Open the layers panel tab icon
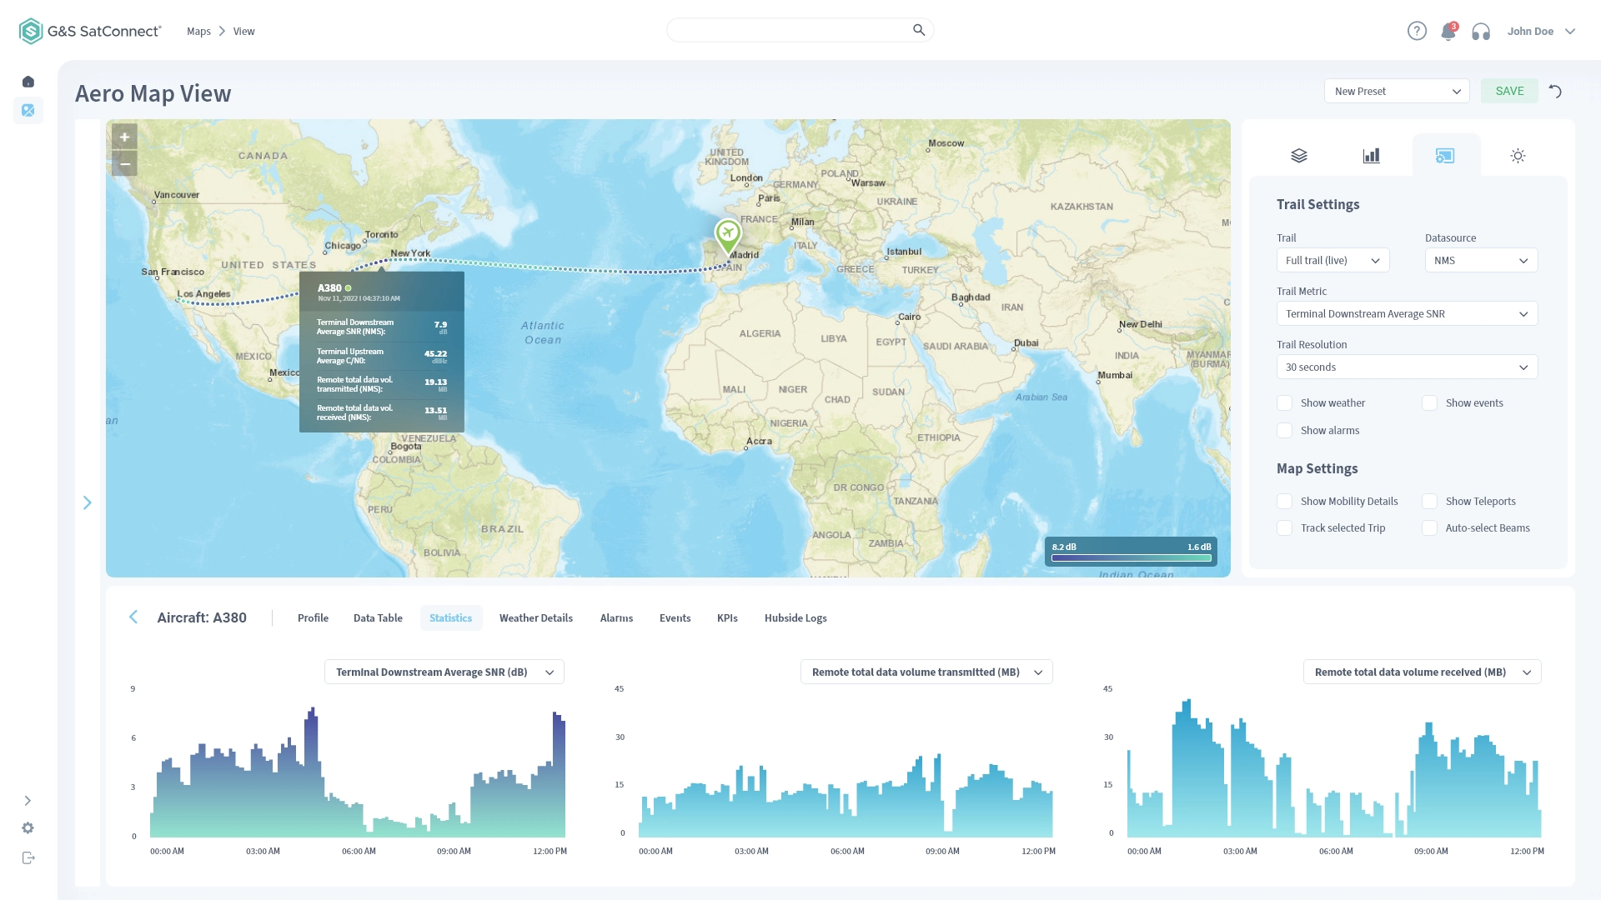The width and height of the screenshot is (1601, 900). coord(1299,156)
